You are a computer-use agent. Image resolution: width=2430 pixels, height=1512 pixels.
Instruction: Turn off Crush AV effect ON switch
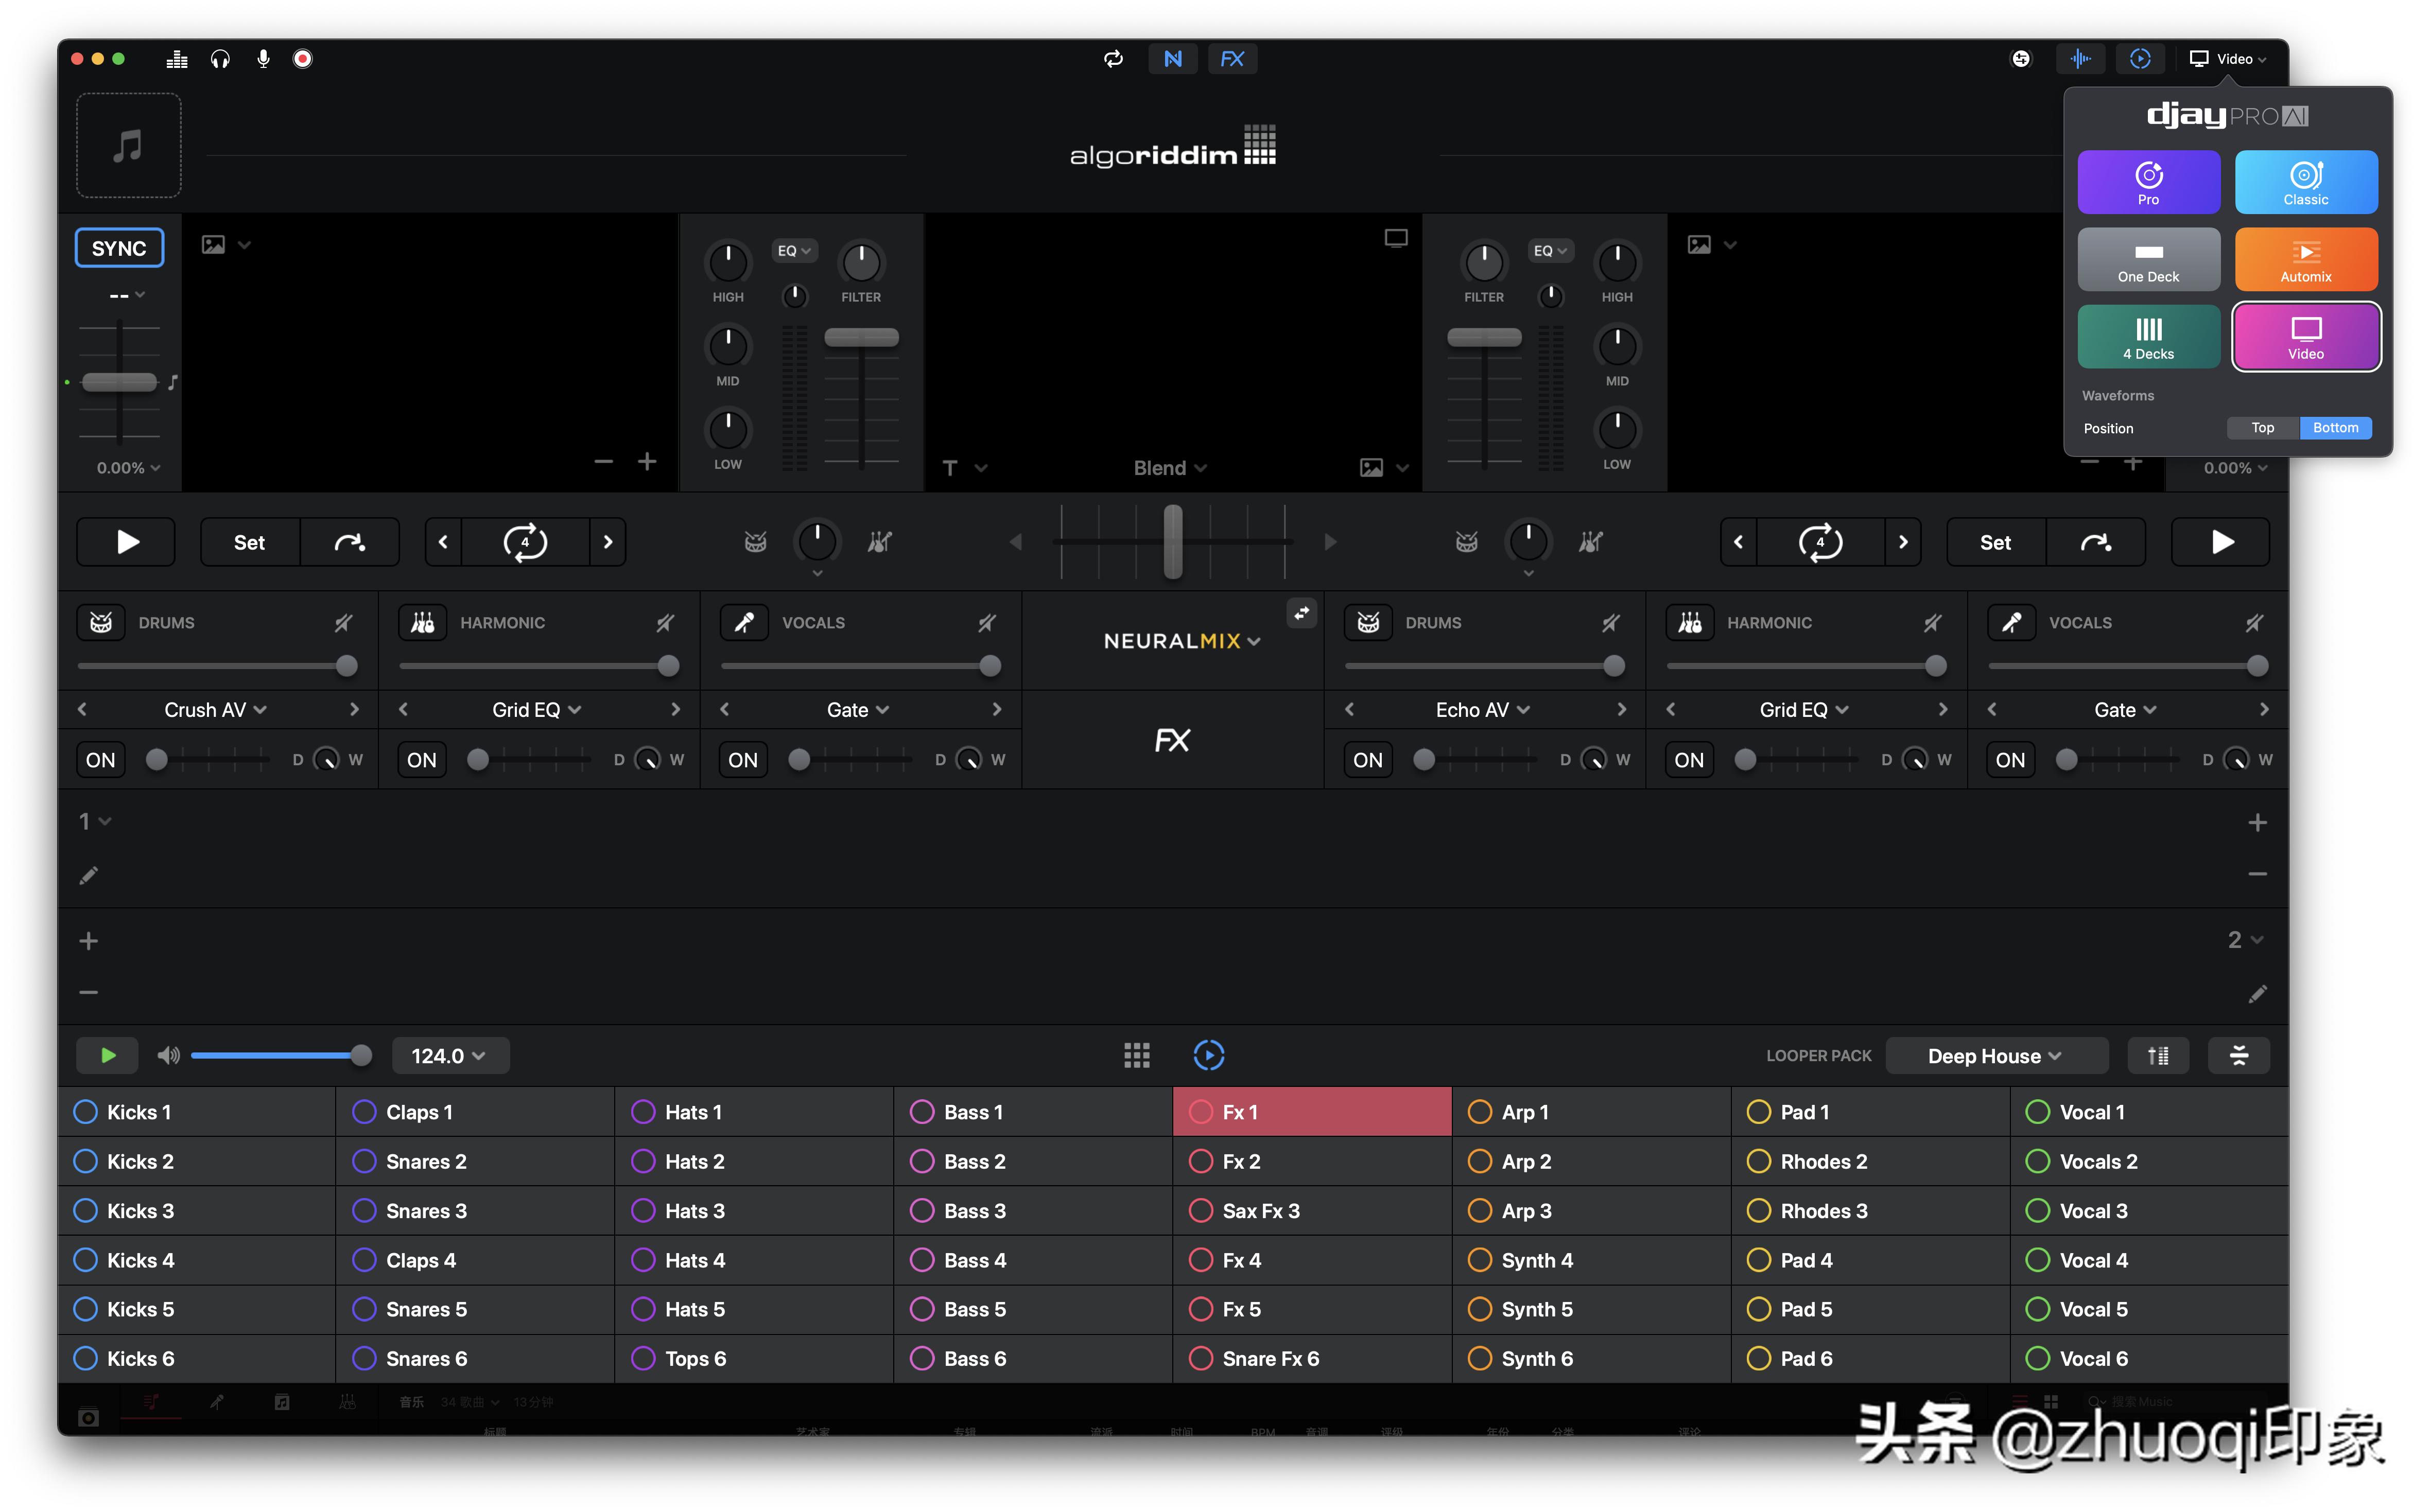[100, 760]
